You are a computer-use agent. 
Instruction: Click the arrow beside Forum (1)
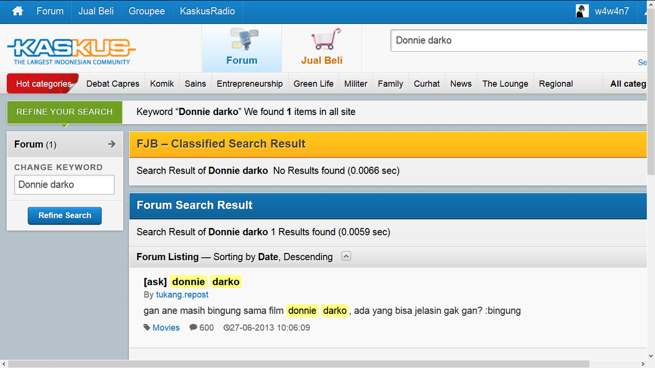pos(112,144)
